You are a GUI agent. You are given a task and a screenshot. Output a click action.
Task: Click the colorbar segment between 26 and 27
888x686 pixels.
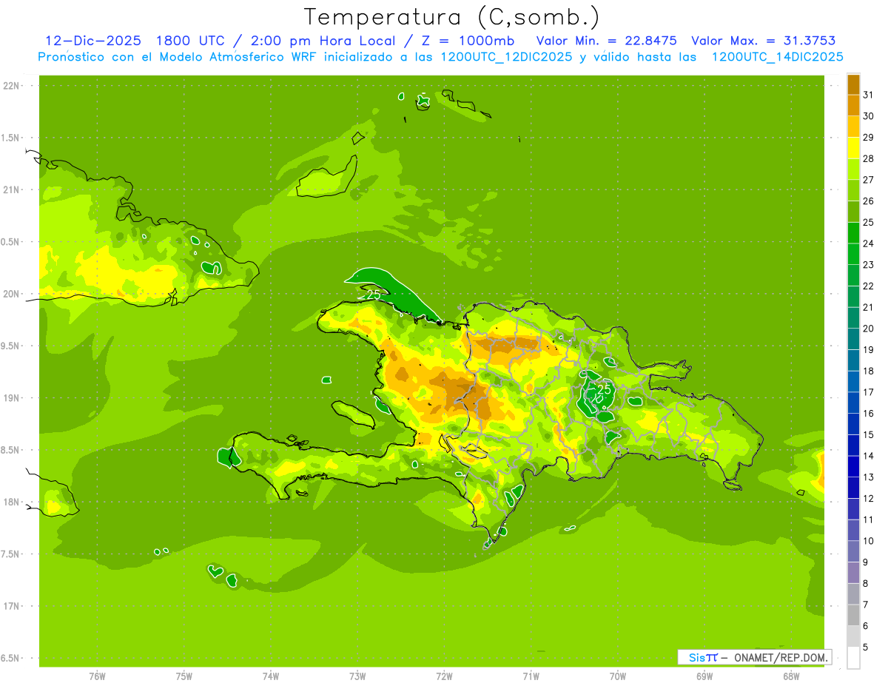[853, 190]
